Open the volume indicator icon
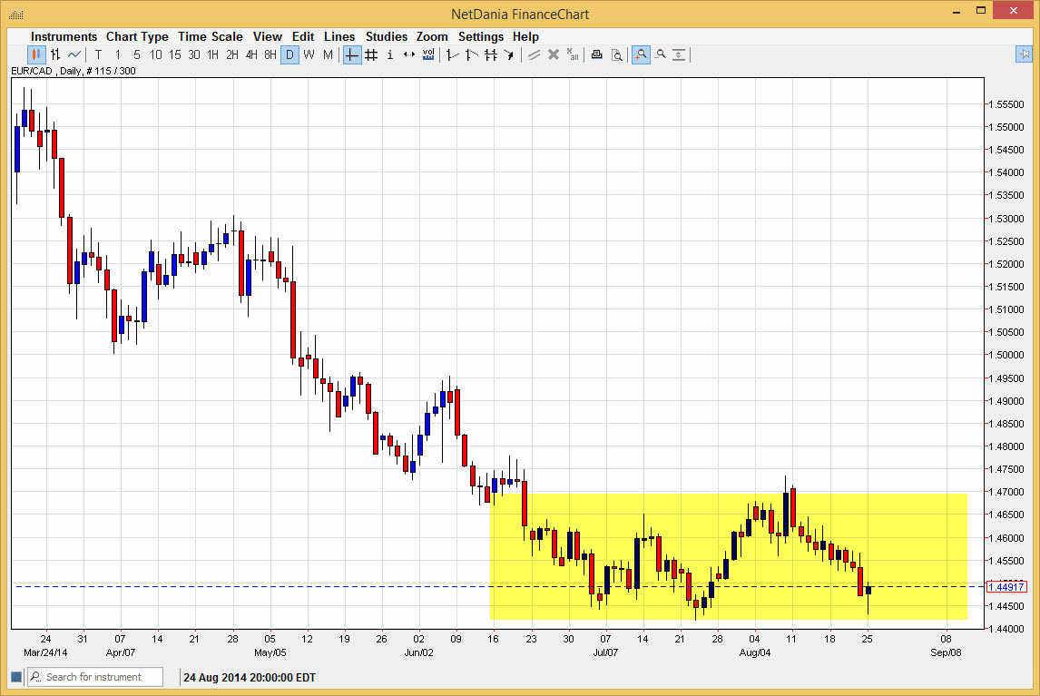The height and width of the screenshot is (696, 1040). (427, 54)
